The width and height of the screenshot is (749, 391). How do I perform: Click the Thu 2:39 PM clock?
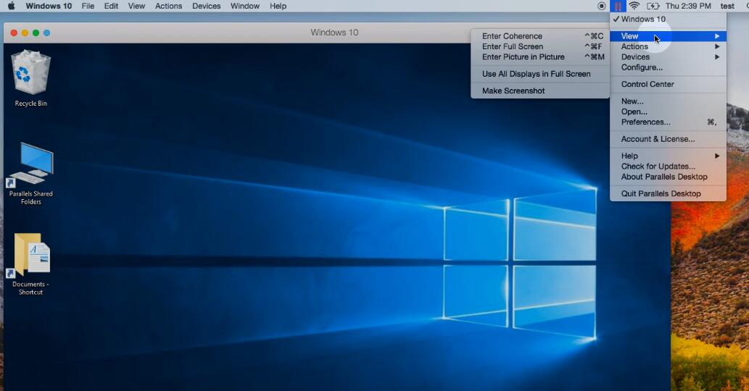pyautogui.click(x=688, y=6)
